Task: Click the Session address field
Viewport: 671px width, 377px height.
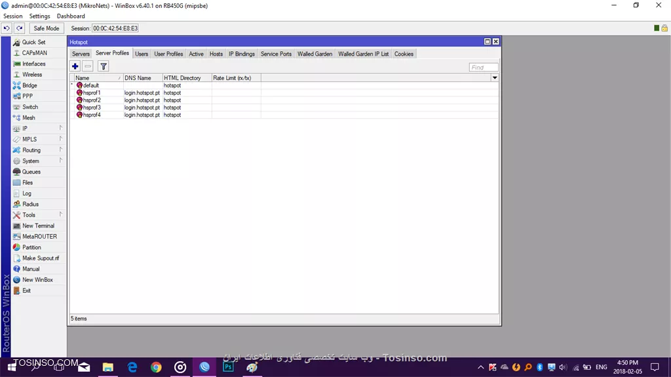Action: coord(115,28)
